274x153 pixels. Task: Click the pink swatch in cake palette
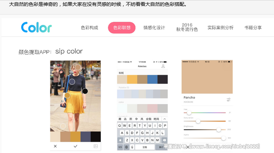(152, 108)
